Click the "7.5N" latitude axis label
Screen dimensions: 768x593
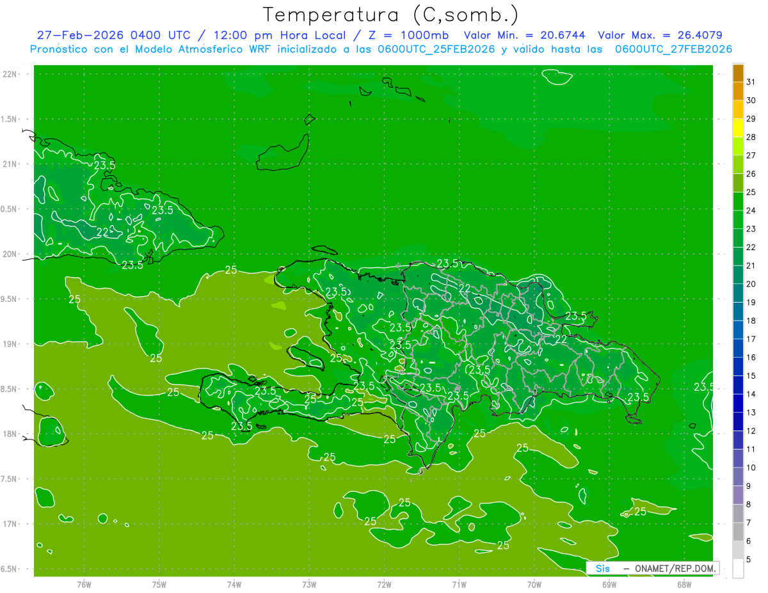click(x=10, y=479)
